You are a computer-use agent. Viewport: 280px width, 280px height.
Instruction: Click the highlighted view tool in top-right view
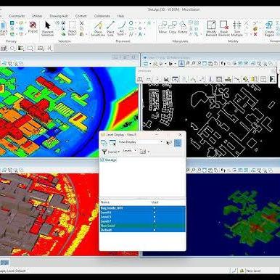coord(181,64)
